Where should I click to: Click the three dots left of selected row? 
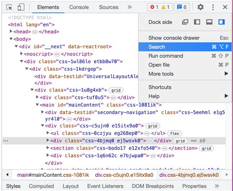[5, 141]
